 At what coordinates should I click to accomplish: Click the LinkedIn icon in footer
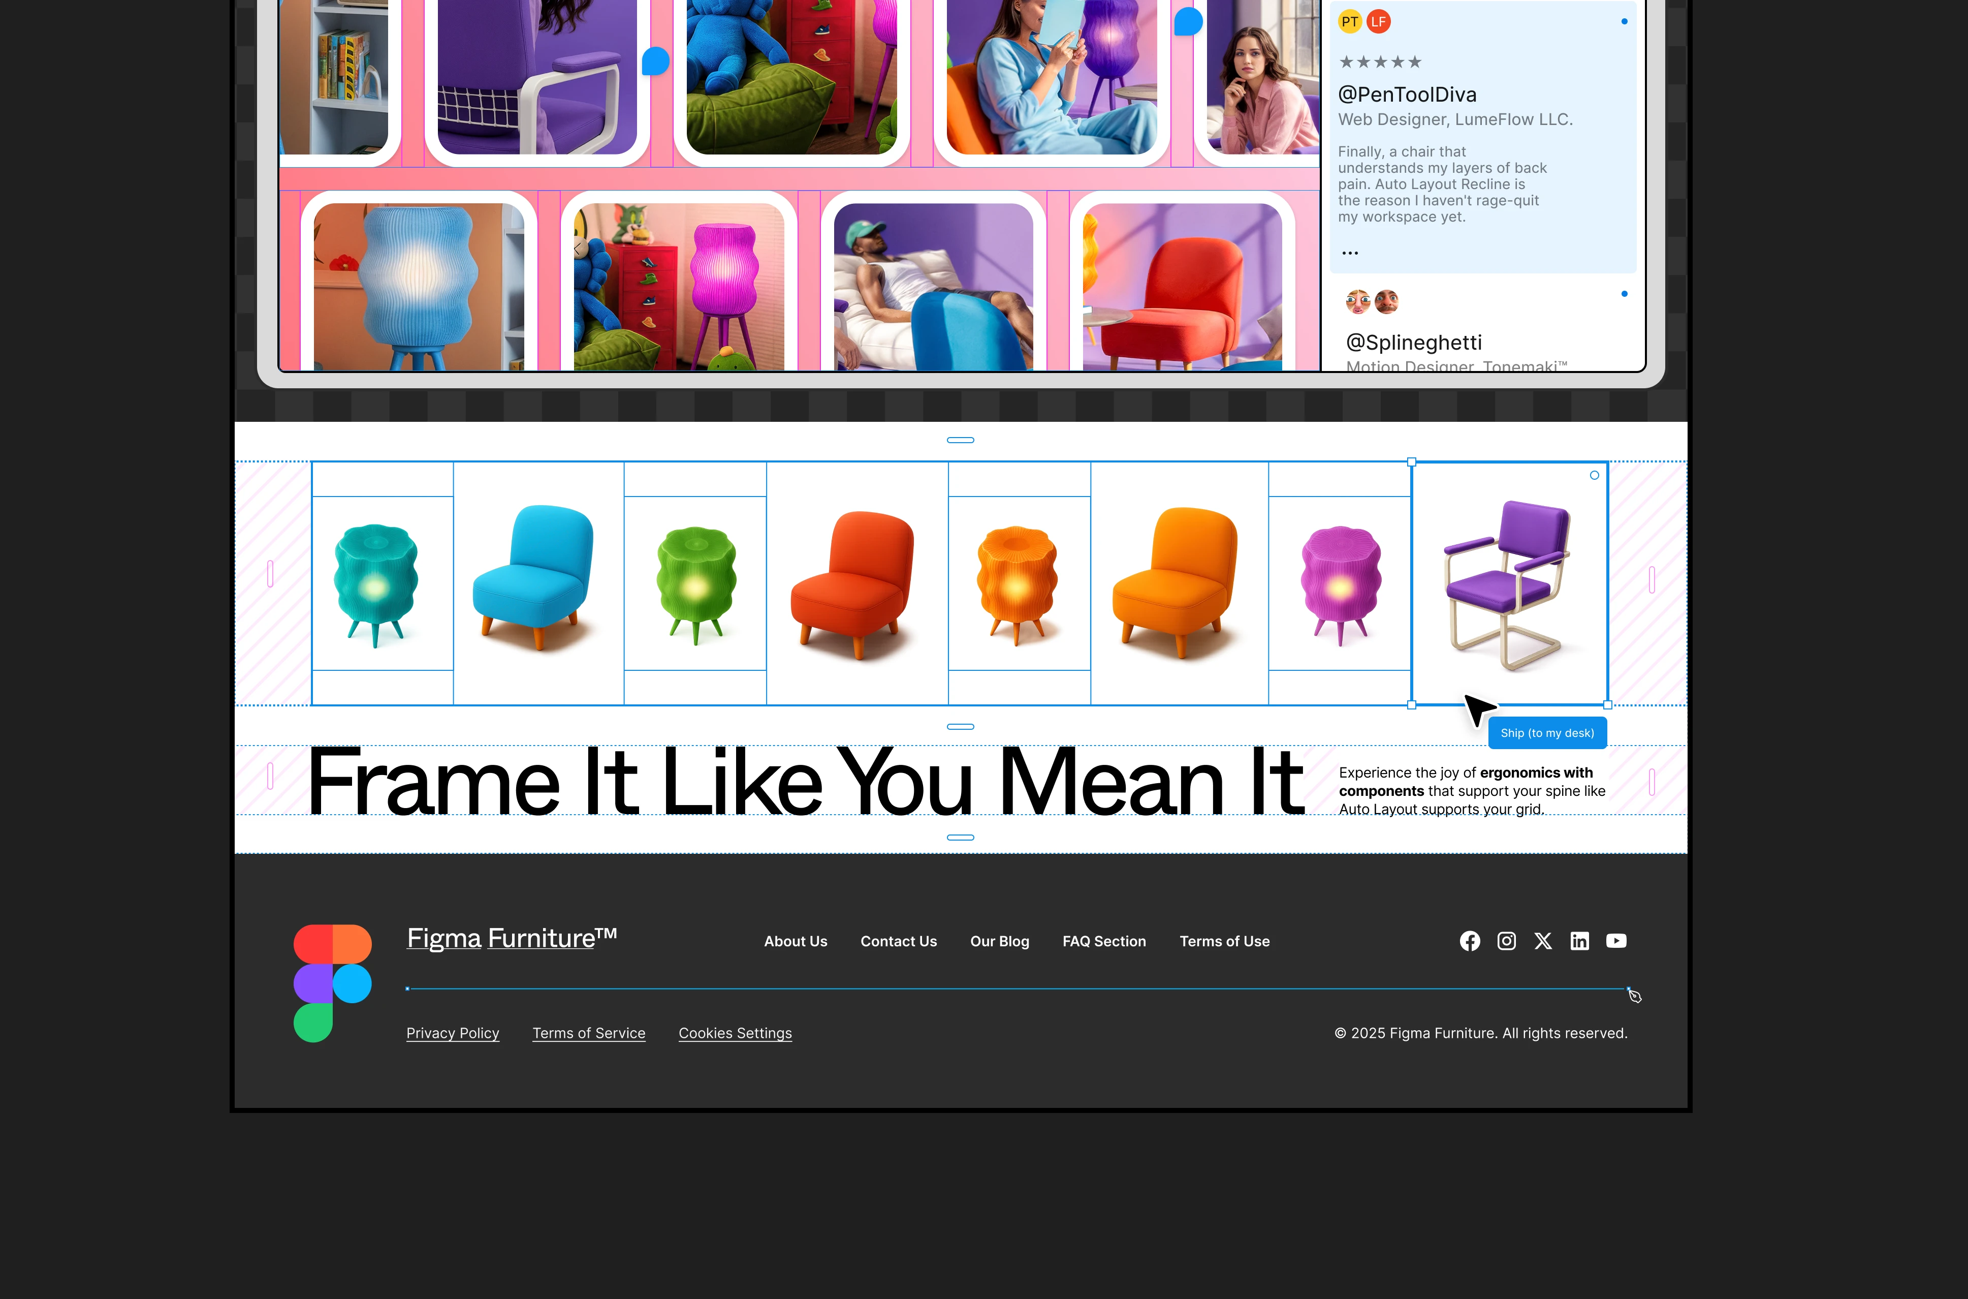click(1579, 941)
